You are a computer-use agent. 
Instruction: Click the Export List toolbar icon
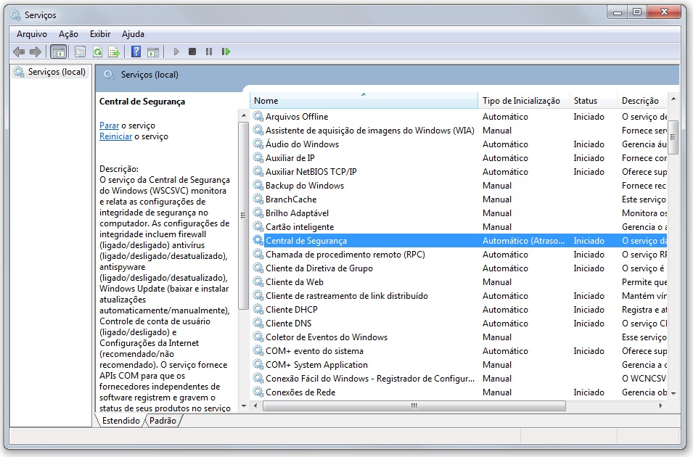[114, 52]
